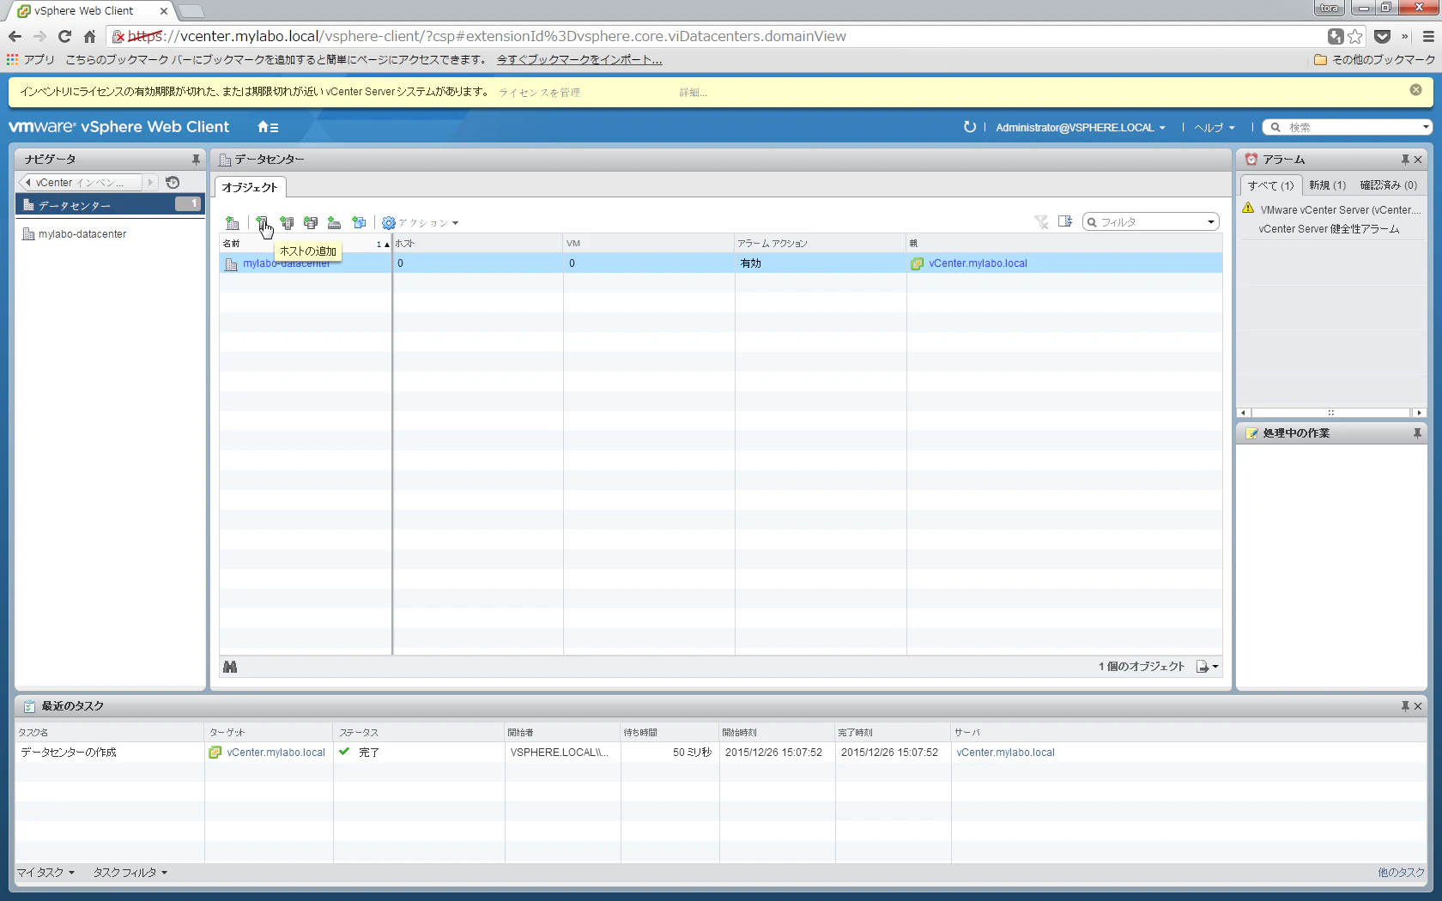This screenshot has height=901, width=1442.
Task: Open vCenter.mylabo.local server link in tasks
Action: pos(1005,753)
